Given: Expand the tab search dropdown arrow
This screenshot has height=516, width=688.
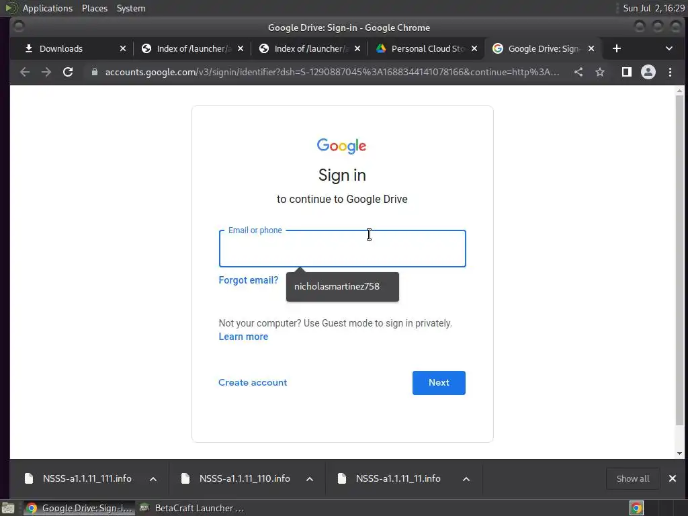Looking at the screenshot, I should (669, 48).
